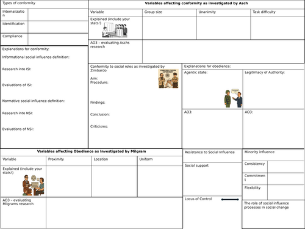Click 'Normative social influence definition:' text
Image resolution: width=305 pixels, height=229 pixels.
coord(34,101)
